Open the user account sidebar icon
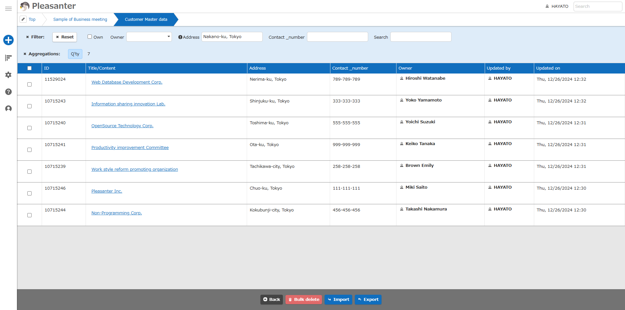The width and height of the screenshot is (625, 310). 8,109
